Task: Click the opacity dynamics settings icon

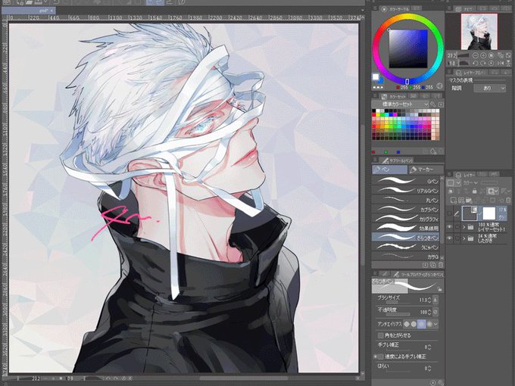Action: point(435,312)
